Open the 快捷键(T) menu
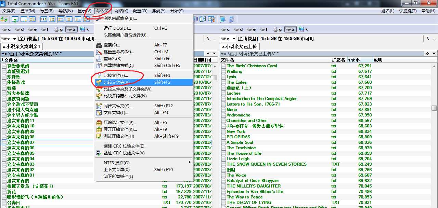The width and height of the screenshot is (438, 208). pyautogui.click(x=408, y=11)
